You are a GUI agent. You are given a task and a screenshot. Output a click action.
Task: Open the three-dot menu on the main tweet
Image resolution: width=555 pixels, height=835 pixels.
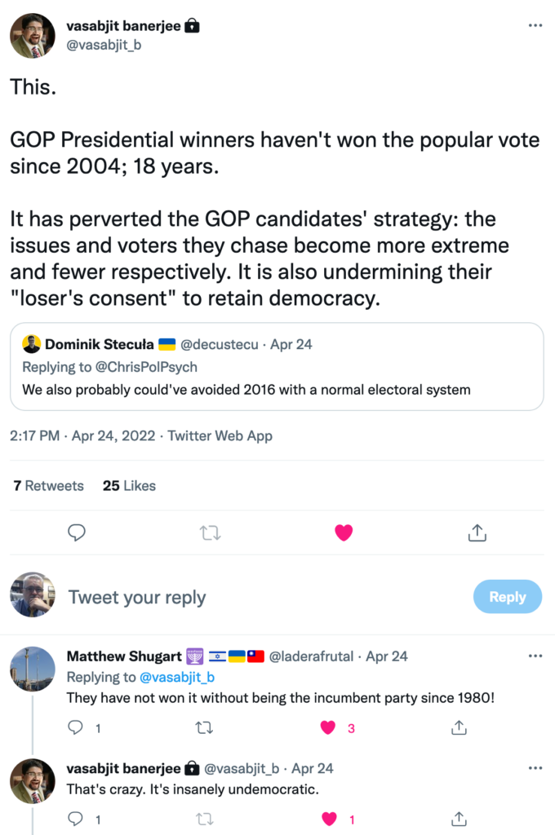(535, 25)
